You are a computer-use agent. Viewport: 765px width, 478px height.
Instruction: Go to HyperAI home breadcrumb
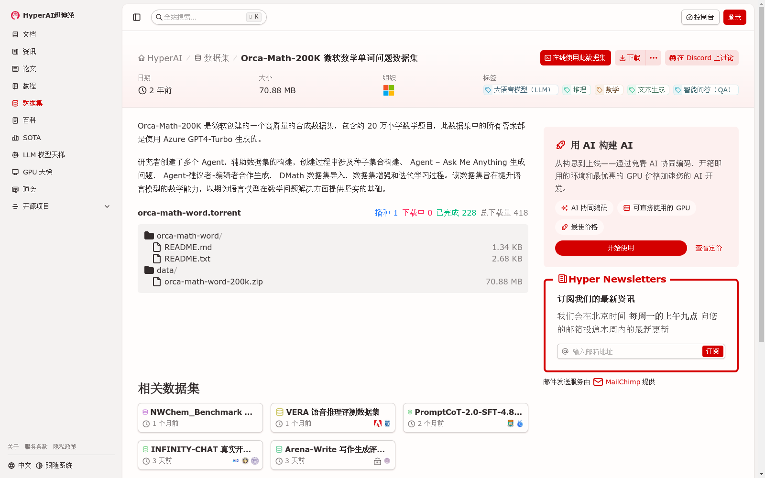(x=160, y=58)
